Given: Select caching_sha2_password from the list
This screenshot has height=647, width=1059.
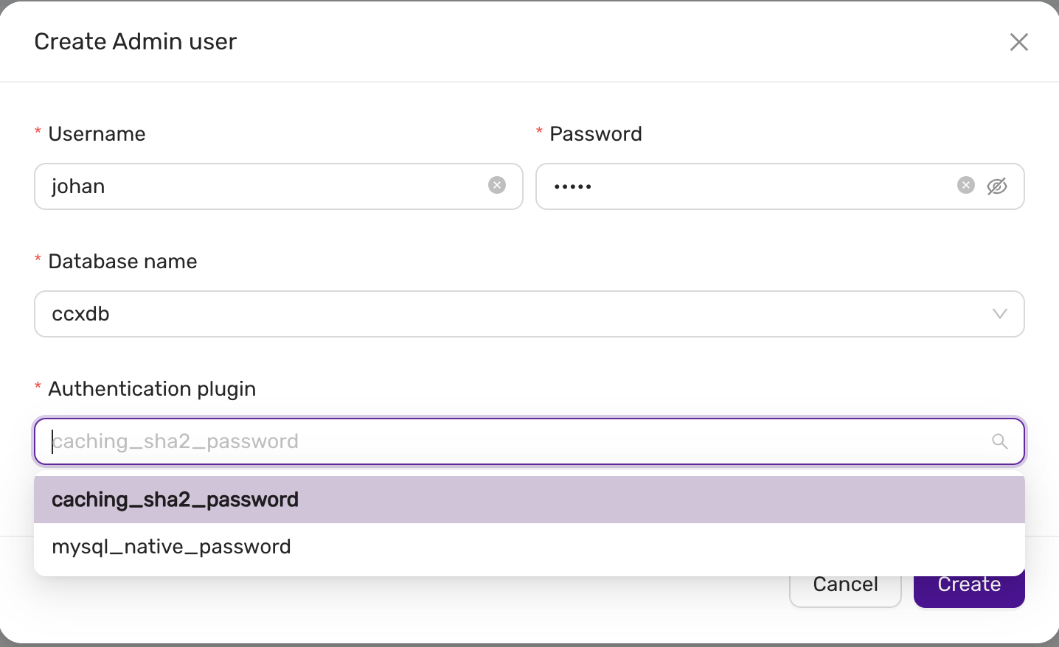Looking at the screenshot, I should 175,499.
